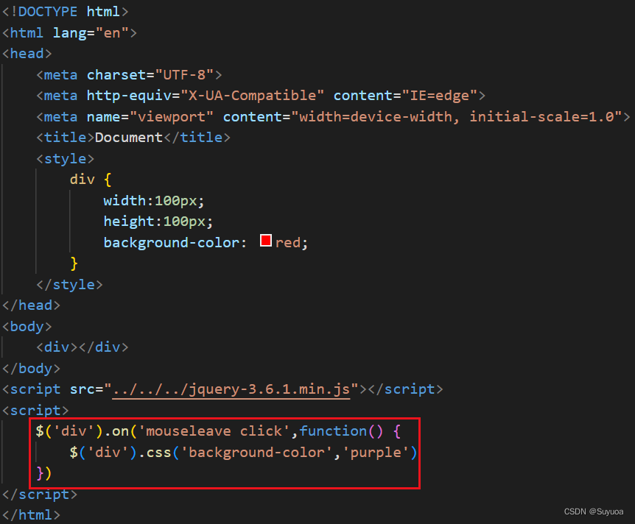This screenshot has width=635, height=524.
Task: Select the closing html tag
Action: click(x=31, y=514)
